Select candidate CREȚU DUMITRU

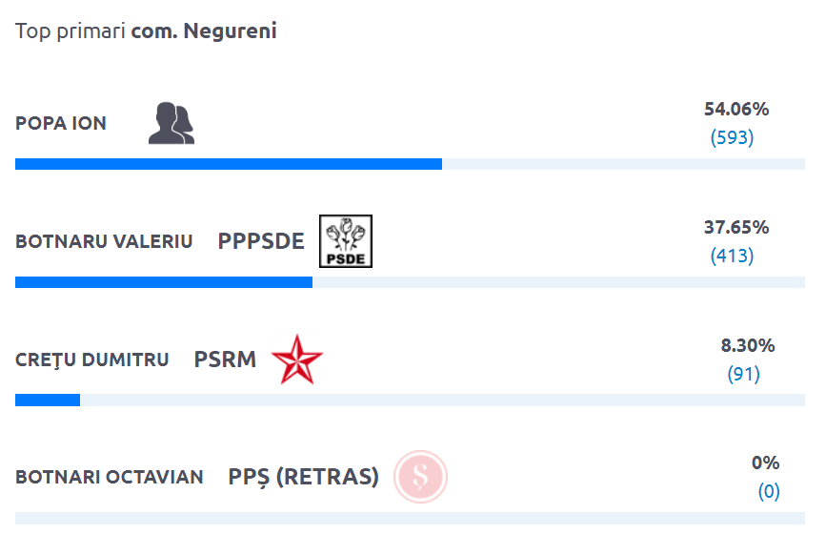(x=91, y=360)
